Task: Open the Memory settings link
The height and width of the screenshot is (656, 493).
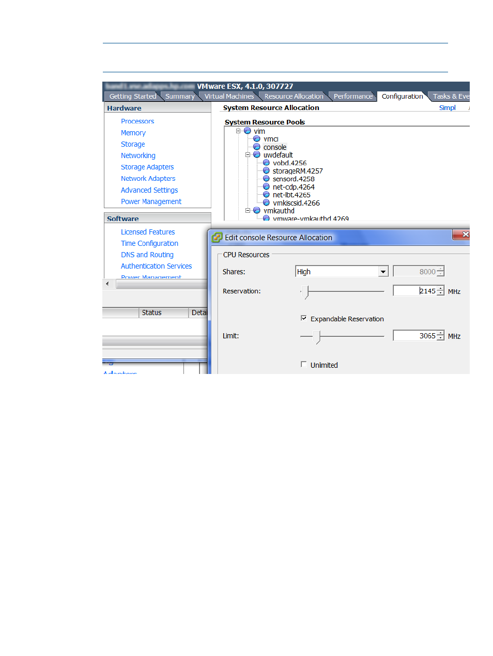Action: coord(133,133)
